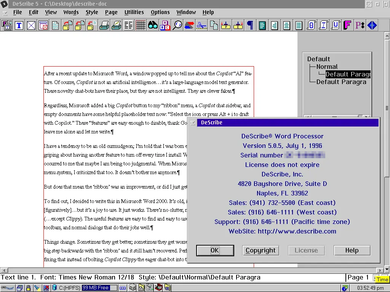Click the C:(HPFS) drive free-space indicator

(x=84, y=288)
